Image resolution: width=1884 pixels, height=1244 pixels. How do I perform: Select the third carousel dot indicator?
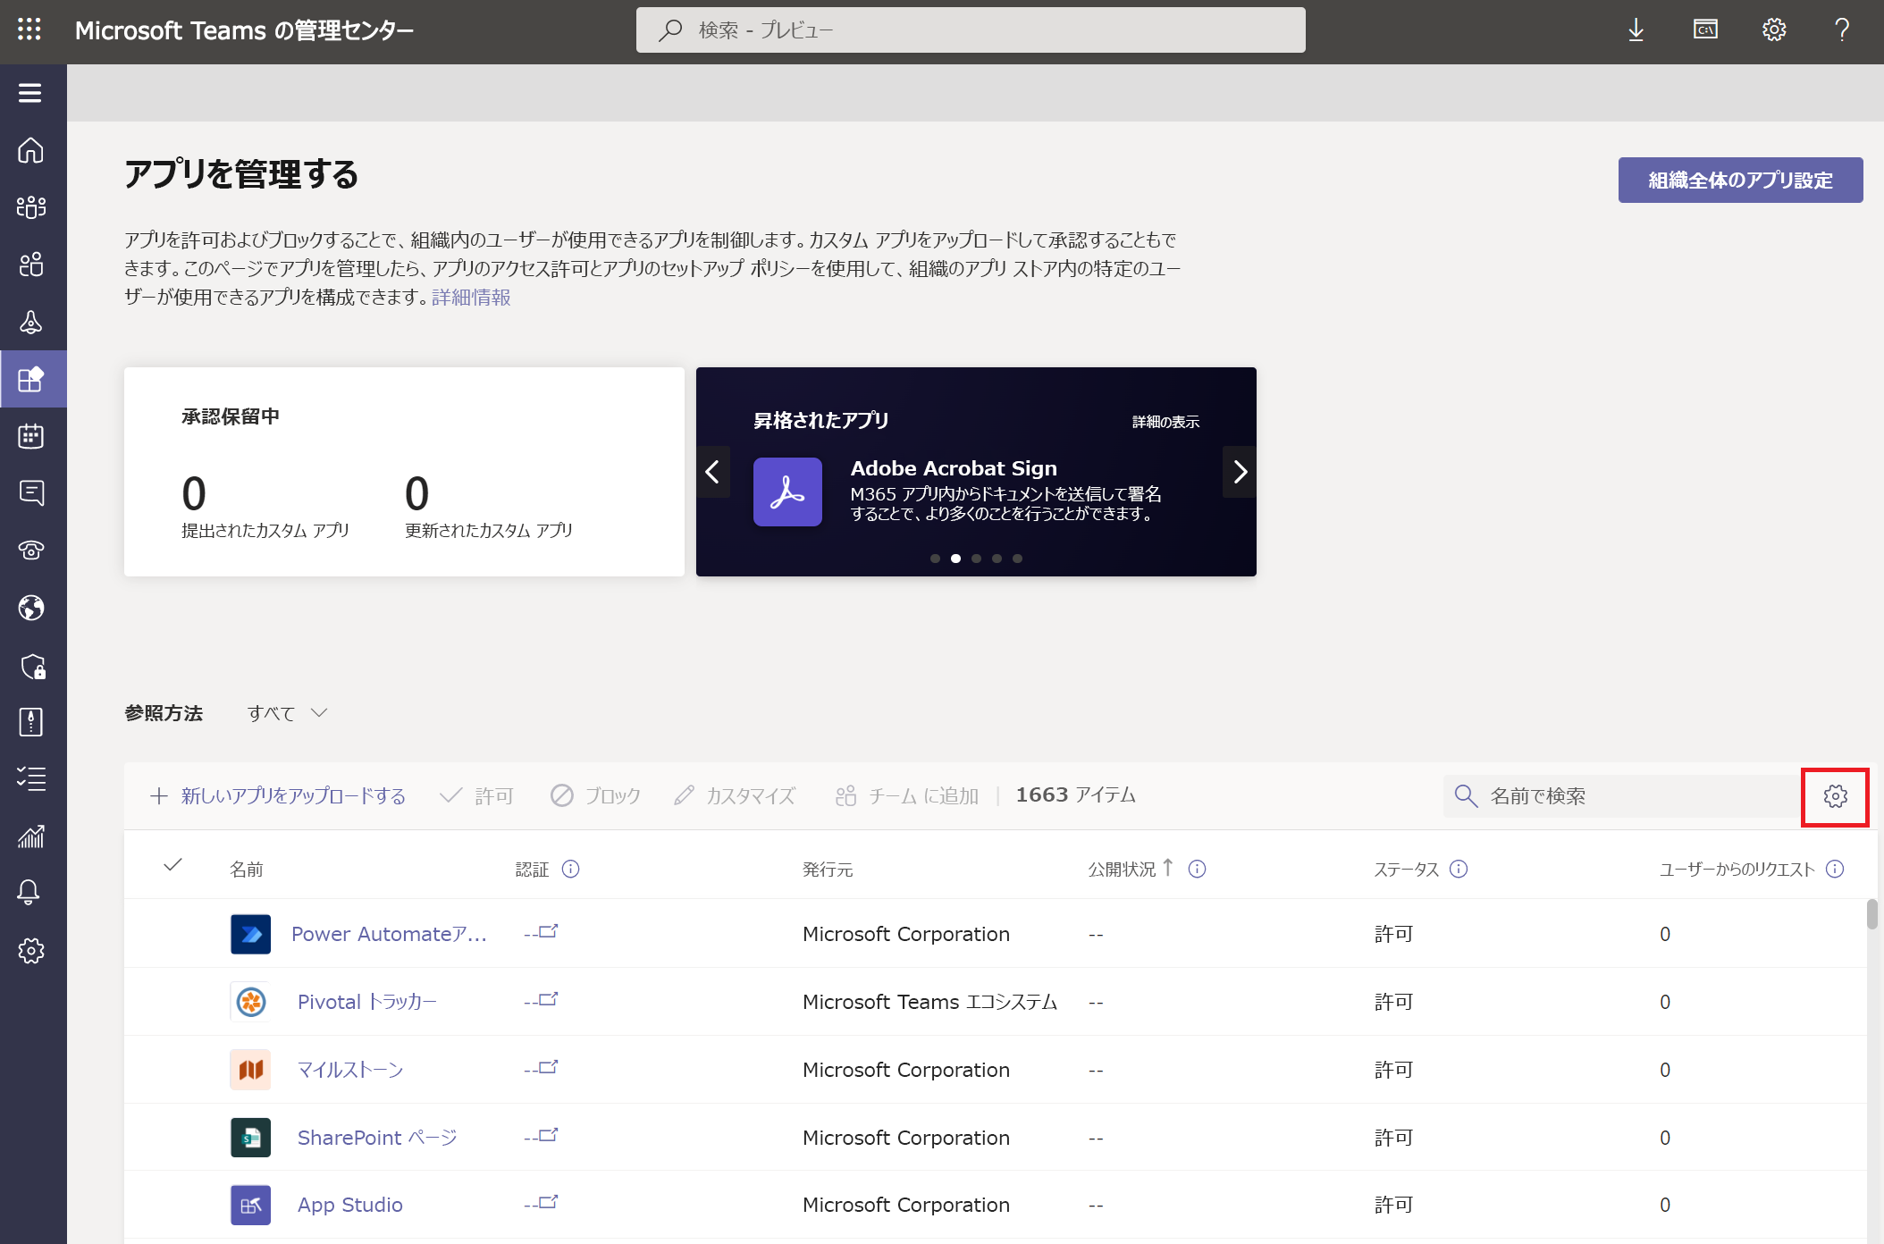[x=976, y=559]
